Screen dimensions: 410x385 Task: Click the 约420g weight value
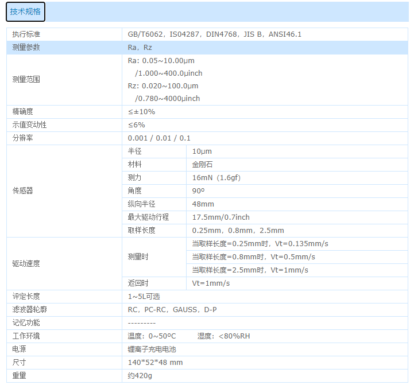140,376
